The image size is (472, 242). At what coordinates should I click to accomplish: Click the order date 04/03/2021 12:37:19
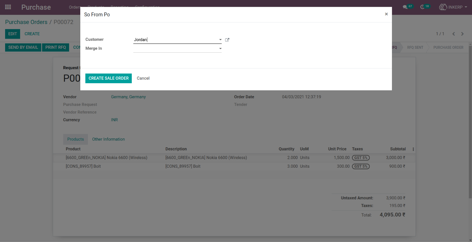click(302, 97)
